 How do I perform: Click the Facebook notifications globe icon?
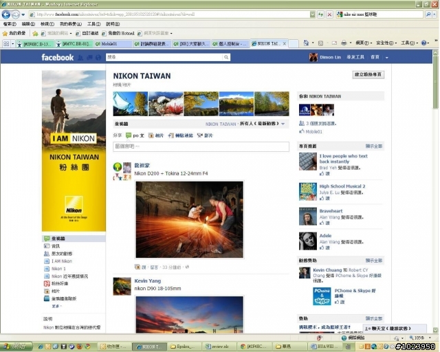pos(98,58)
